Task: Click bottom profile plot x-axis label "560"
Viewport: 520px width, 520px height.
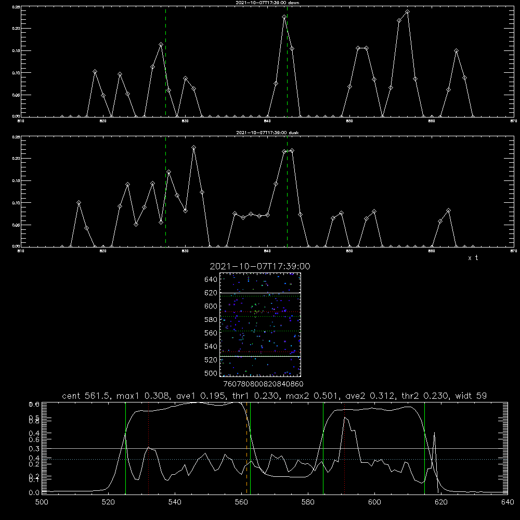Action: (x=241, y=502)
